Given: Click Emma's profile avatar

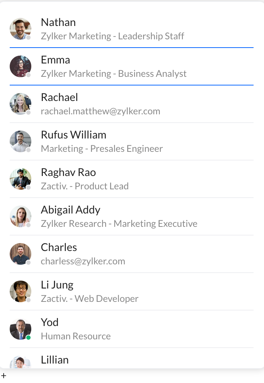Looking at the screenshot, I should point(21,66).
